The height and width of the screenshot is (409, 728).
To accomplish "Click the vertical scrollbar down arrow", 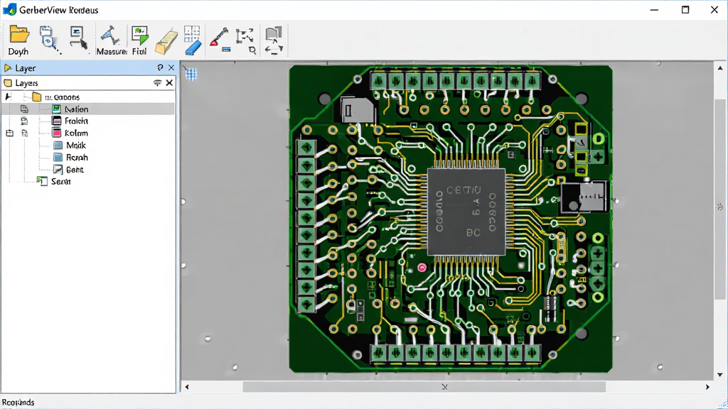I will (720, 375).
